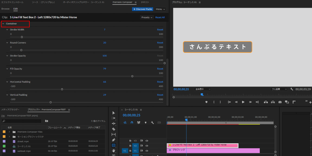This screenshot has width=312, height=156.
Task: Reset the Stroke Width value
Action: tap(160, 30)
